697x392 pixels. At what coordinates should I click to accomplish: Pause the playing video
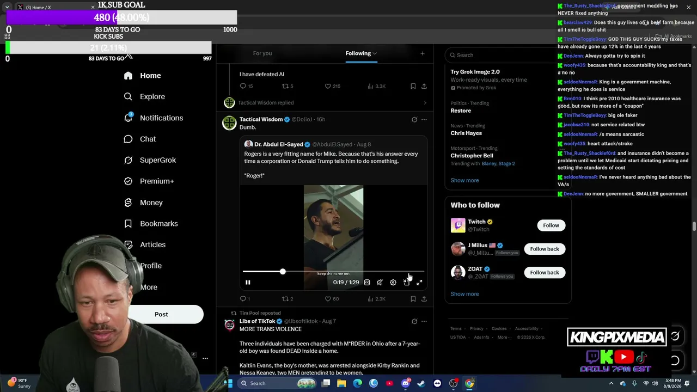248,283
